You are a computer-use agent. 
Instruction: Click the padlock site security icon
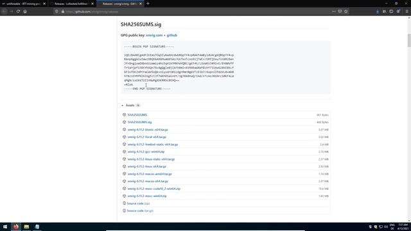click(x=63, y=12)
